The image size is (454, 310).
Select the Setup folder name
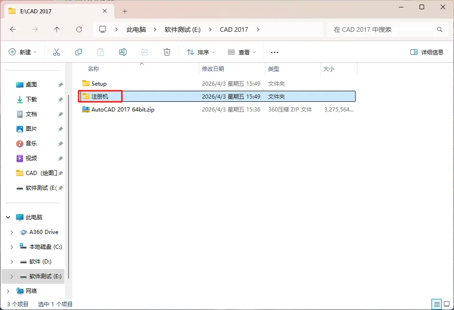[99, 83]
